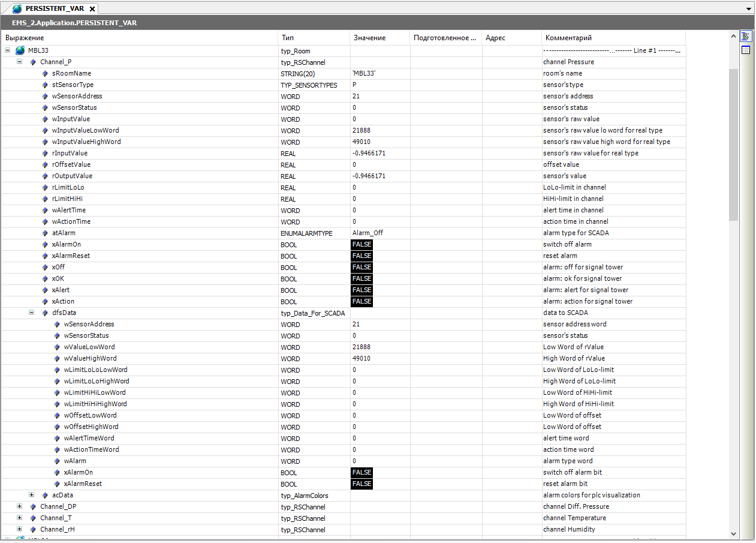Screen dimensions: 756x543
Task: Click the 49010 value of wValueHighWord
Action: pyautogui.click(x=362, y=358)
